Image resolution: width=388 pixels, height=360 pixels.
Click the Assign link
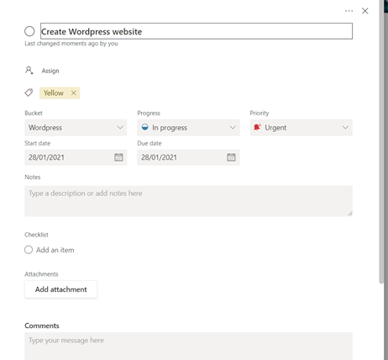50,71
